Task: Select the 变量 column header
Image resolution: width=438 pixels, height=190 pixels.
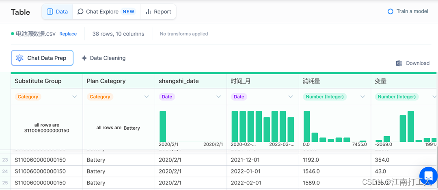Action: [404, 81]
